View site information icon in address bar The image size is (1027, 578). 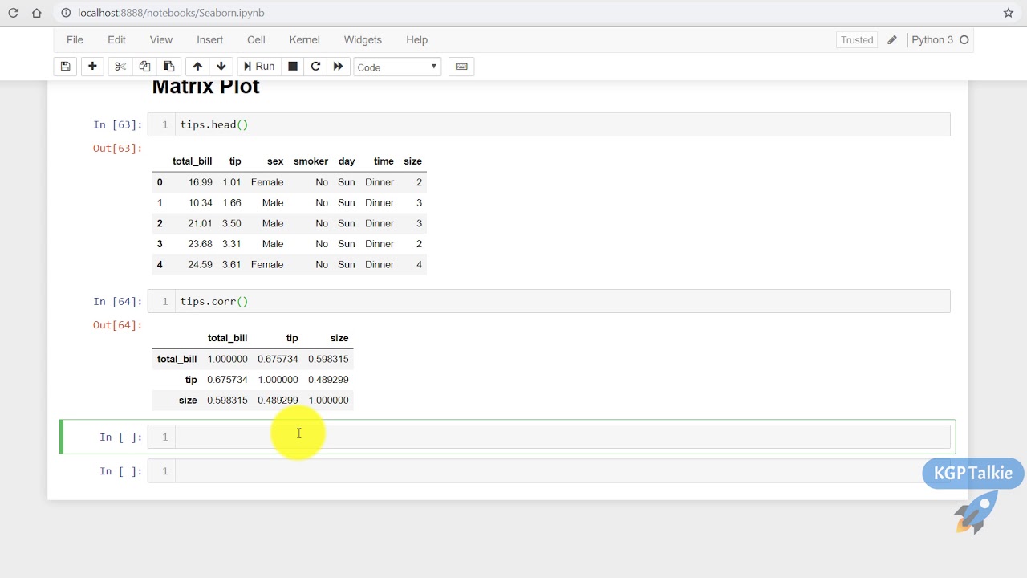click(x=66, y=13)
